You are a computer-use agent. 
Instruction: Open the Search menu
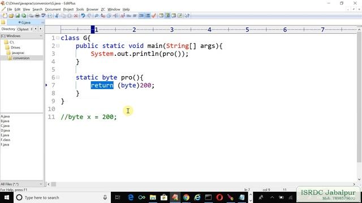click(37, 10)
